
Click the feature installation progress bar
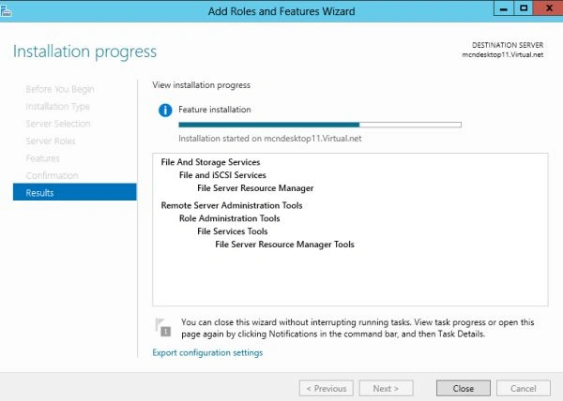click(x=320, y=125)
